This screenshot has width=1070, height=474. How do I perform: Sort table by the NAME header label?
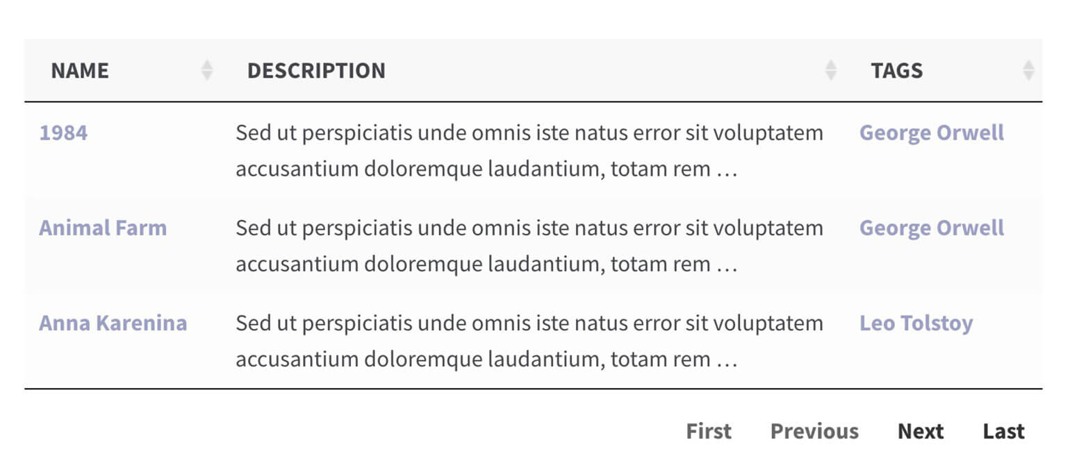[x=80, y=70]
